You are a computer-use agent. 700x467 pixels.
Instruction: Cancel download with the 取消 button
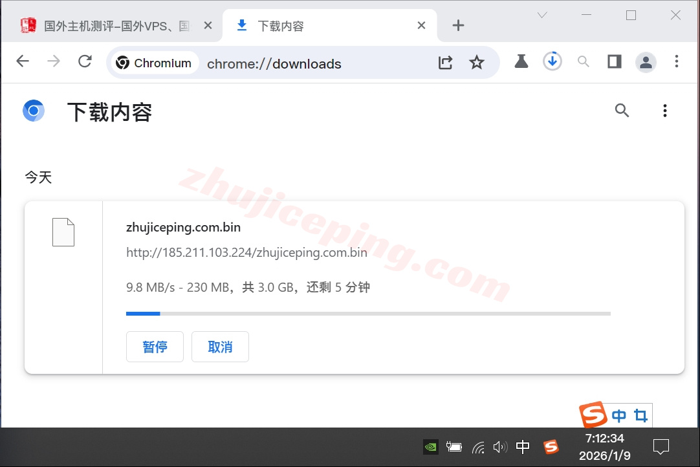pyautogui.click(x=220, y=347)
